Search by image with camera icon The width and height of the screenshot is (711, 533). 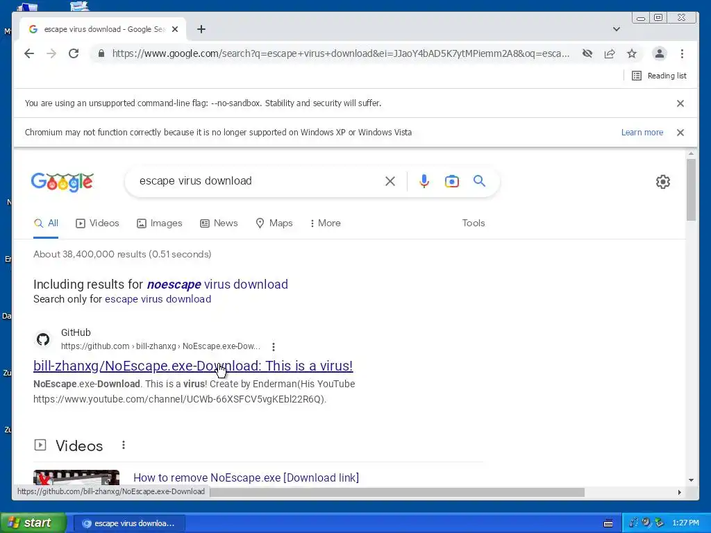tap(451, 181)
